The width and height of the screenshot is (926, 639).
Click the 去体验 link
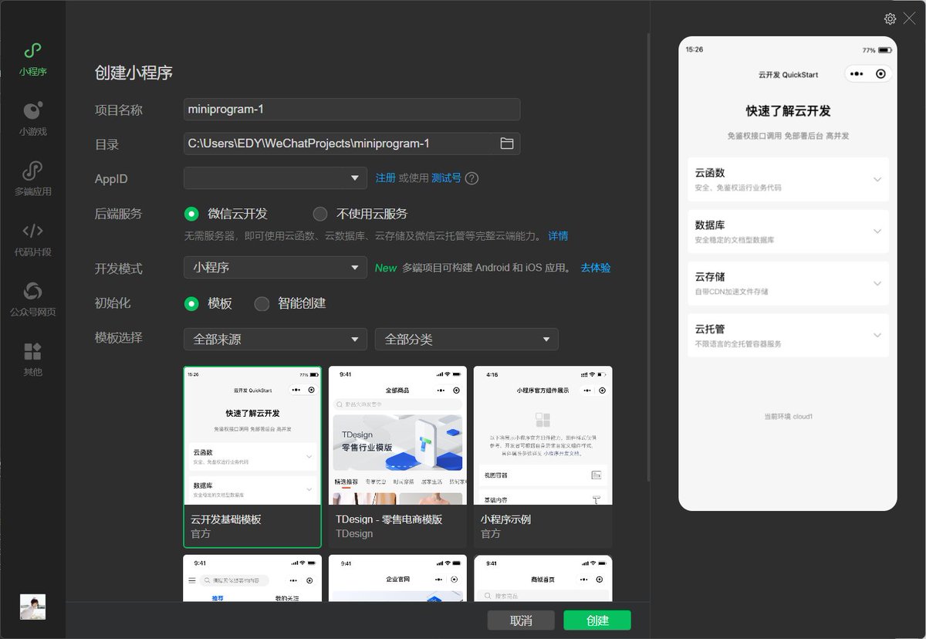tap(596, 268)
